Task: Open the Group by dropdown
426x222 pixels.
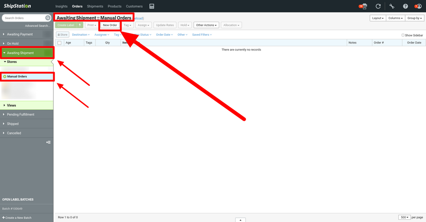Action: pyautogui.click(x=414, y=18)
